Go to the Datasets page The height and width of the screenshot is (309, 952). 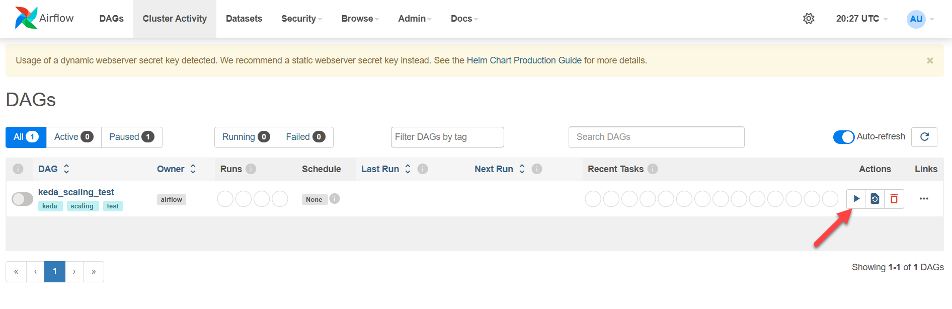[244, 19]
